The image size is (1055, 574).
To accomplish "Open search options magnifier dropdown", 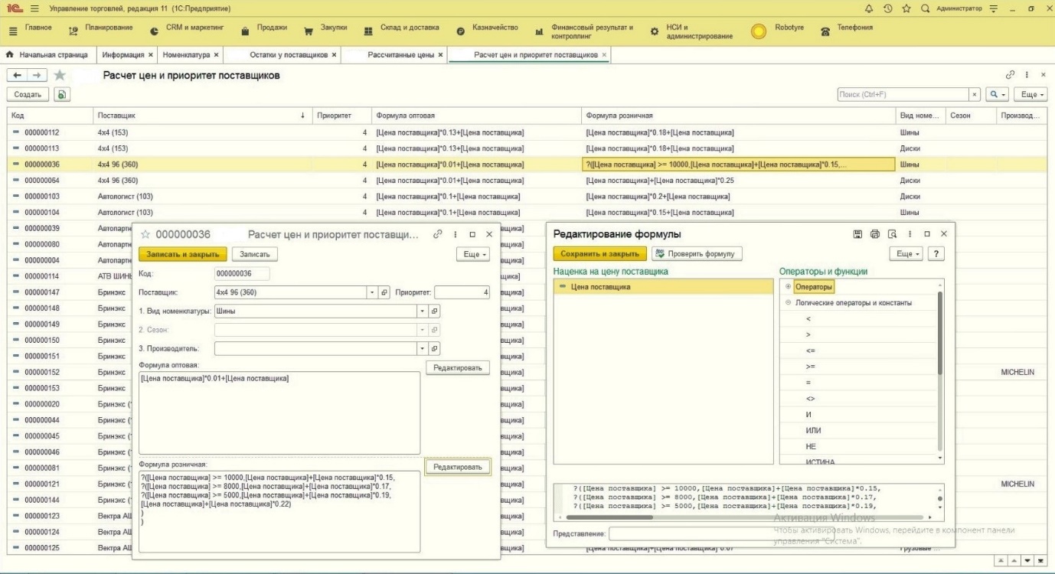I will click(x=997, y=94).
